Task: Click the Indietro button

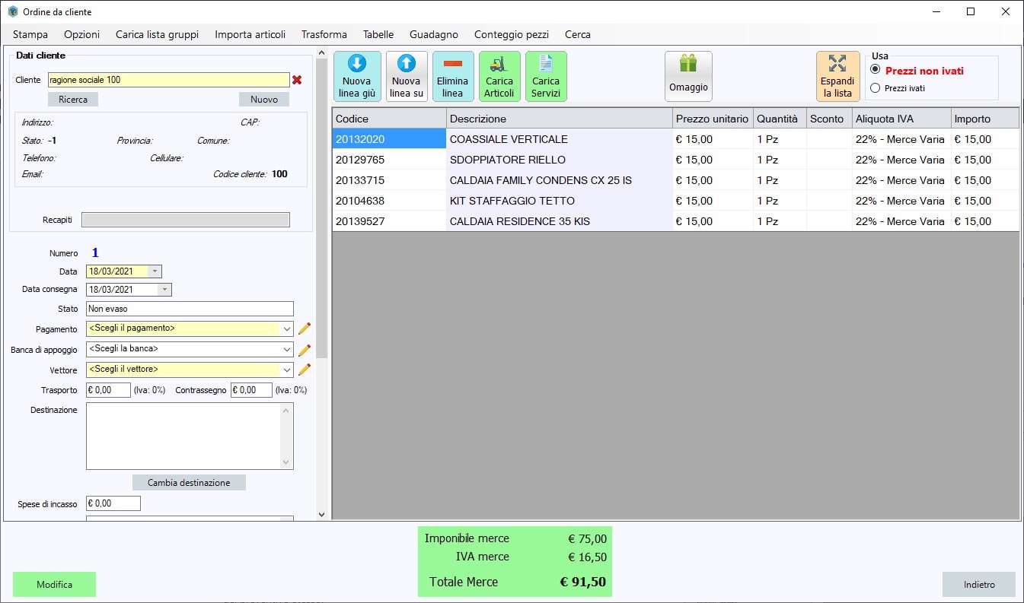Action: click(x=979, y=585)
